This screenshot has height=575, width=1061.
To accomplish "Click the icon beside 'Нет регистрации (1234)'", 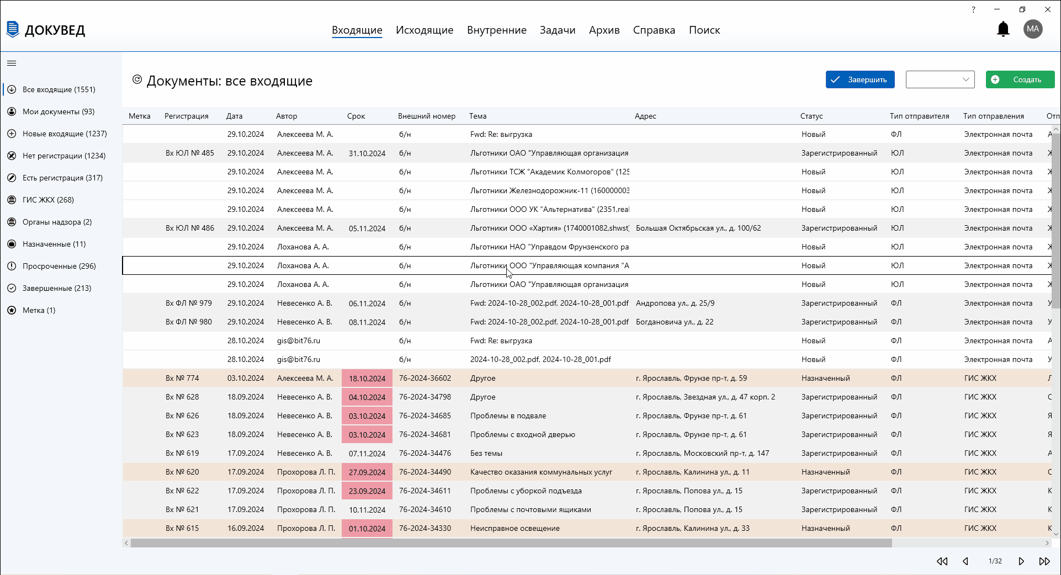I will [x=12, y=156].
